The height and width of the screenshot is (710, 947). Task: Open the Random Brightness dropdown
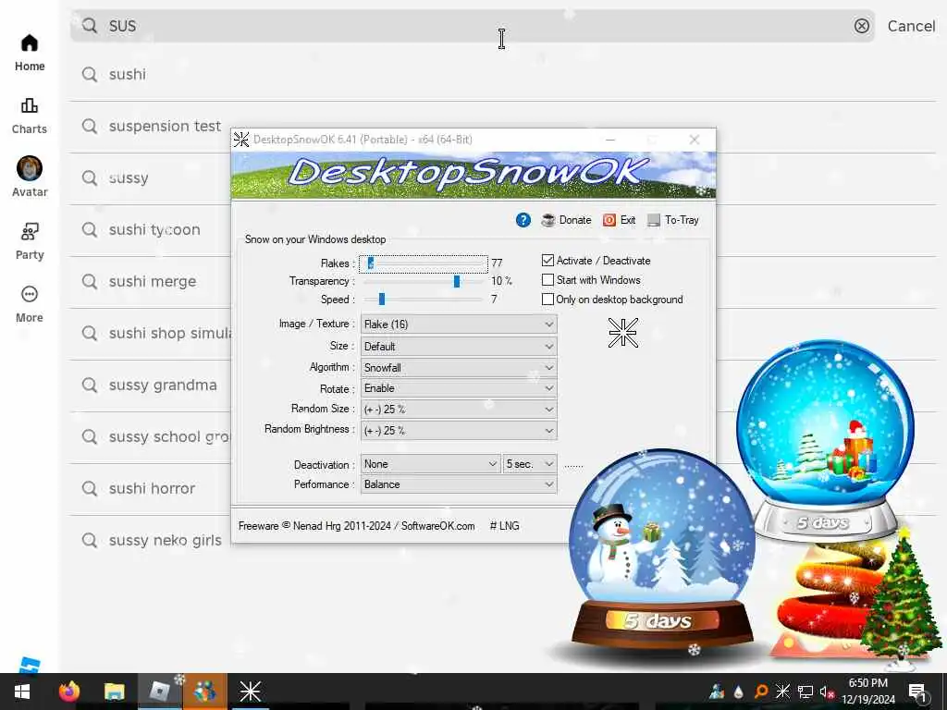(459, 431)
